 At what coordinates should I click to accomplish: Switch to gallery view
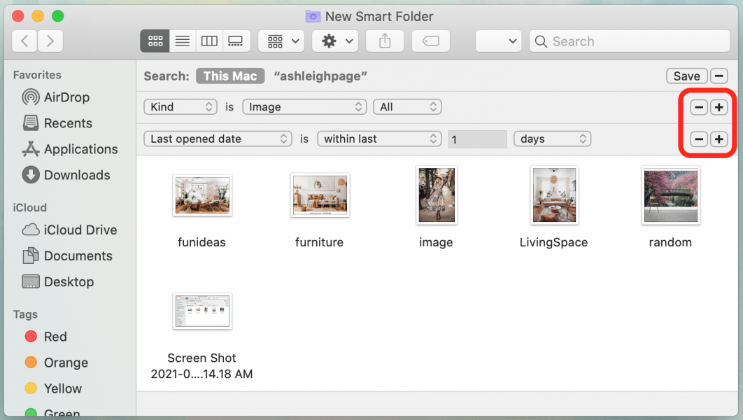pos(236,41)
